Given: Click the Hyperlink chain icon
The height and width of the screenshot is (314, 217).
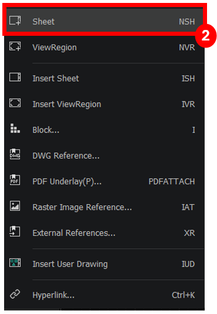Looking at the screenshot, I should (15, 294).
